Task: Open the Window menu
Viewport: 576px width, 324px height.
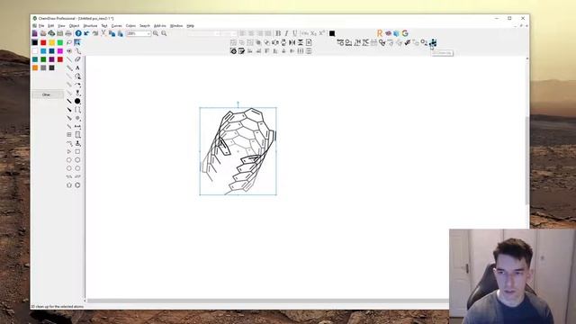Action: tap(176, 26)
